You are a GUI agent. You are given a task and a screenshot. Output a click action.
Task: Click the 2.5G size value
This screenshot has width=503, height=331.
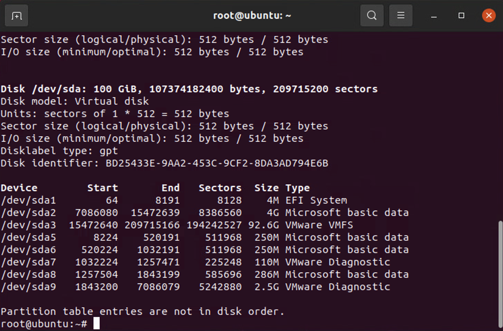(266, 287)
